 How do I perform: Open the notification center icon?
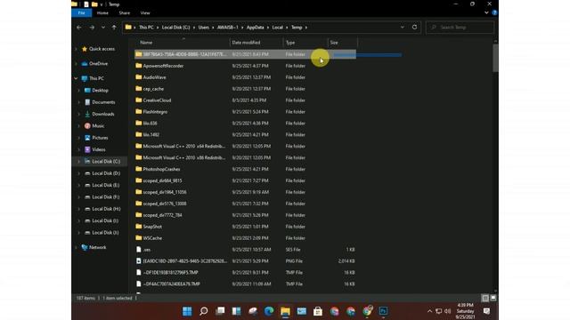[x=487, y=311]
